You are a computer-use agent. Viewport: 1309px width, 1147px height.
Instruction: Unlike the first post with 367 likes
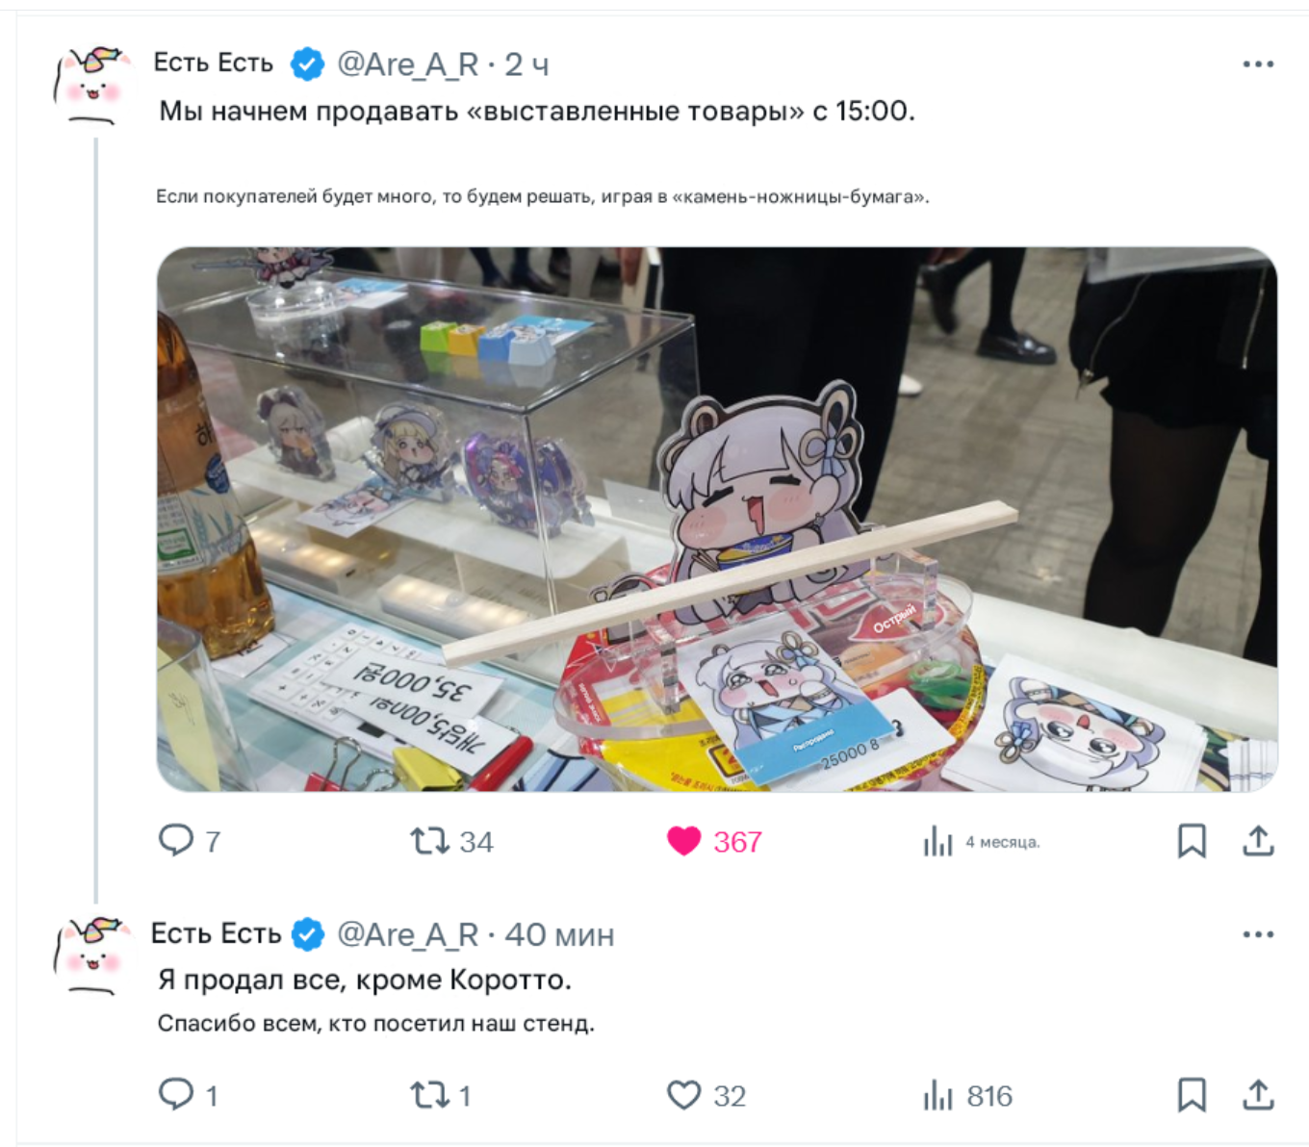pyautogui.click(x=714, y=841)
